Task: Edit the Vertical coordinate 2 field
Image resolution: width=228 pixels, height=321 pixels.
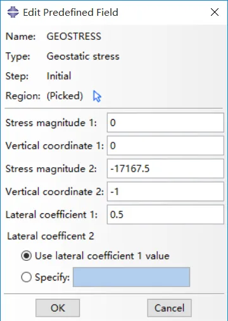Action: [x=165, y=192]
